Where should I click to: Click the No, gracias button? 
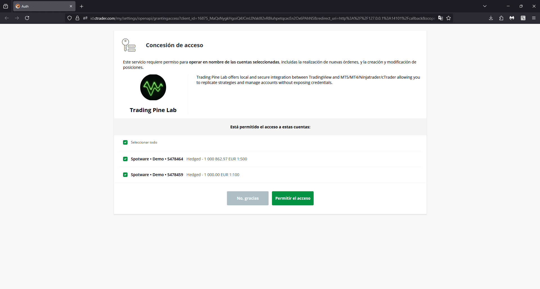point(247,198)
